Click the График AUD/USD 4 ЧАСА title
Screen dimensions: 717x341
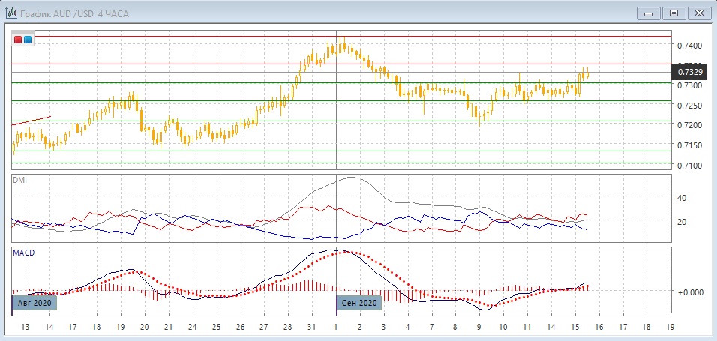(x=65, y=13)
